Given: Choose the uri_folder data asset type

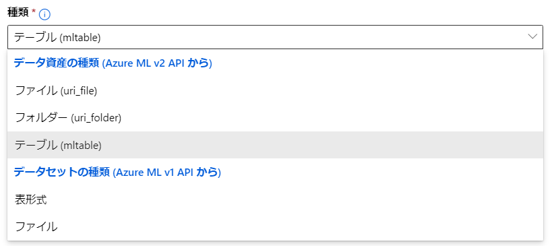Looking at the screenshot, I should (x=275, y=118).
